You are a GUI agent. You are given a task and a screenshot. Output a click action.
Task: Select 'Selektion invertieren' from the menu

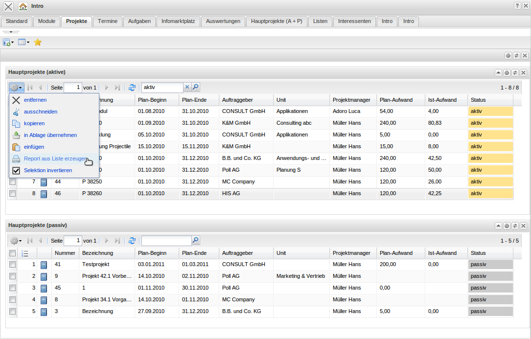pos(48,170)
